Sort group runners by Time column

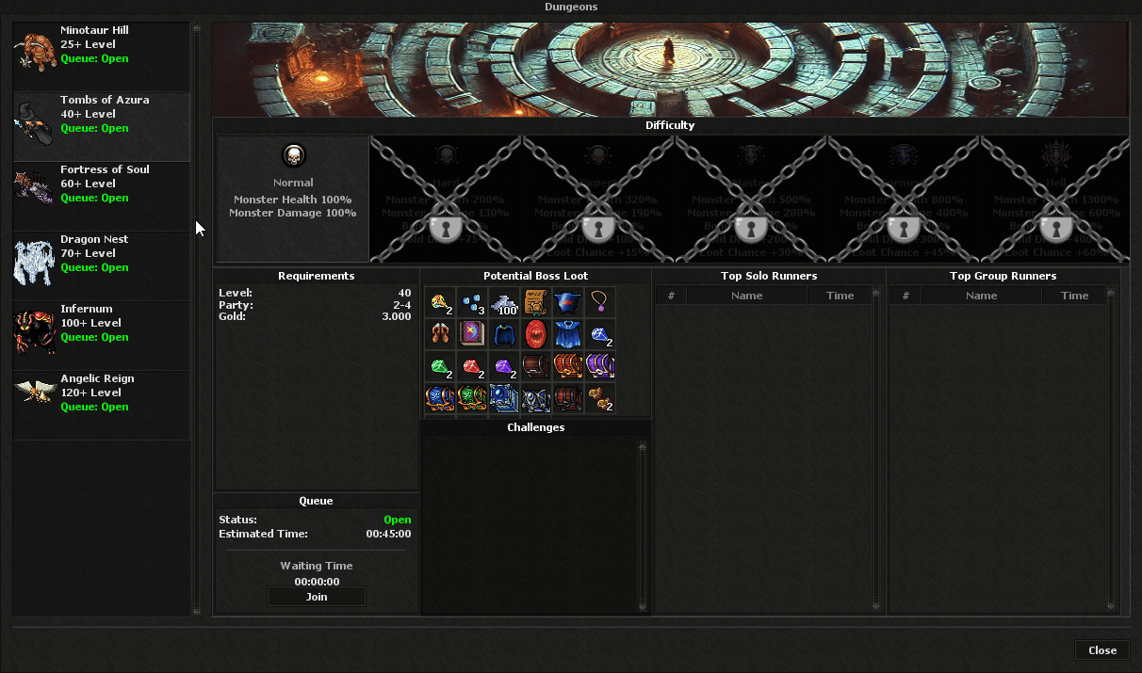coord(1074,296)
